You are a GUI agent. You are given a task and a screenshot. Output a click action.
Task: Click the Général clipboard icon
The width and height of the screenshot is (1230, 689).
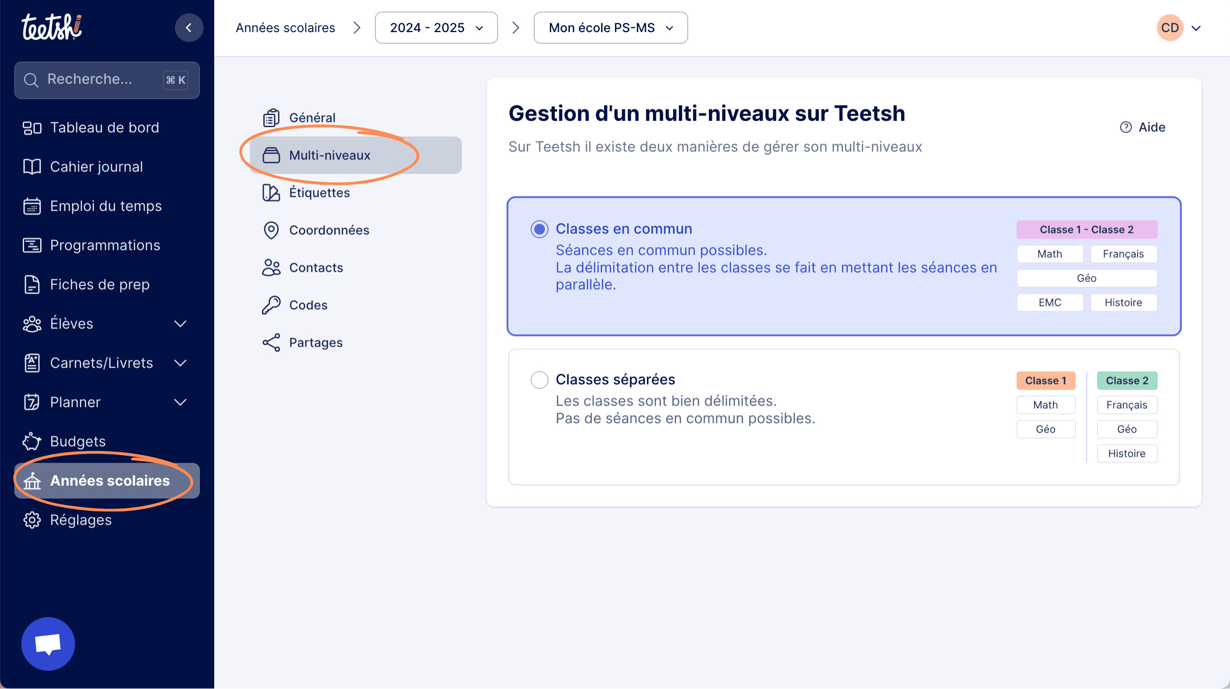pos(271,117)
